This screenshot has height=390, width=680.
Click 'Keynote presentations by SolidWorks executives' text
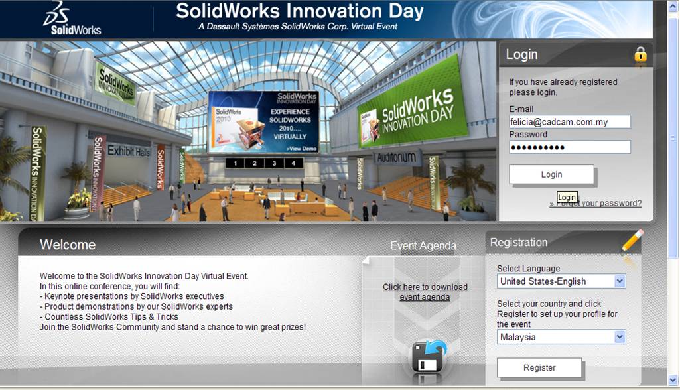pyautogui.click(x=134, y=296)
